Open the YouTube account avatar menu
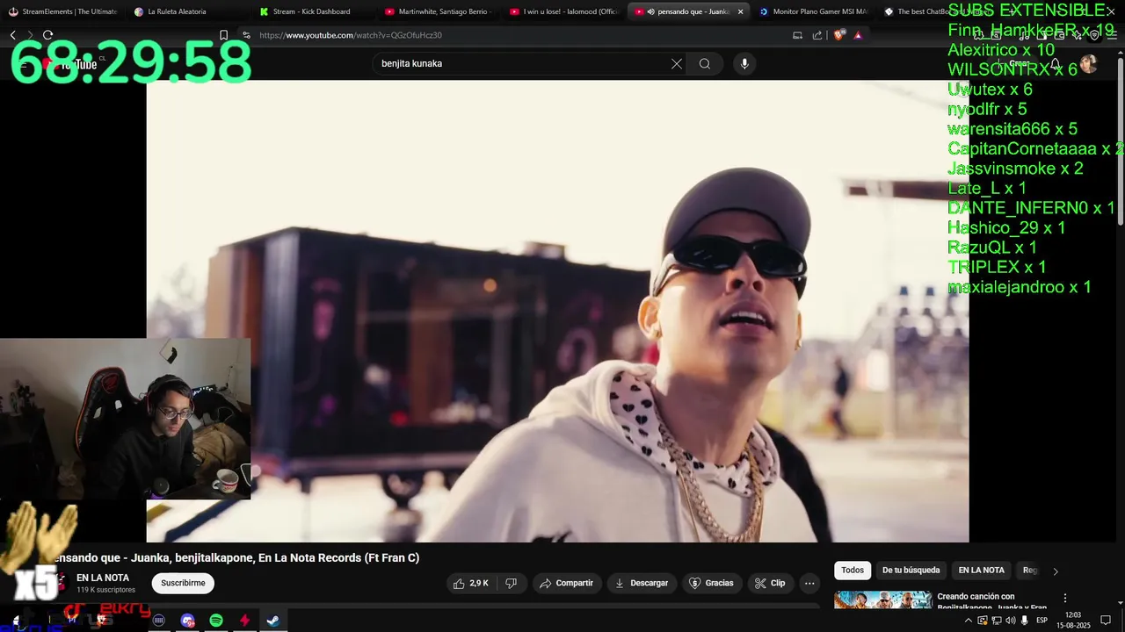Screen dimensions: 1125x632 (1088, 63)
